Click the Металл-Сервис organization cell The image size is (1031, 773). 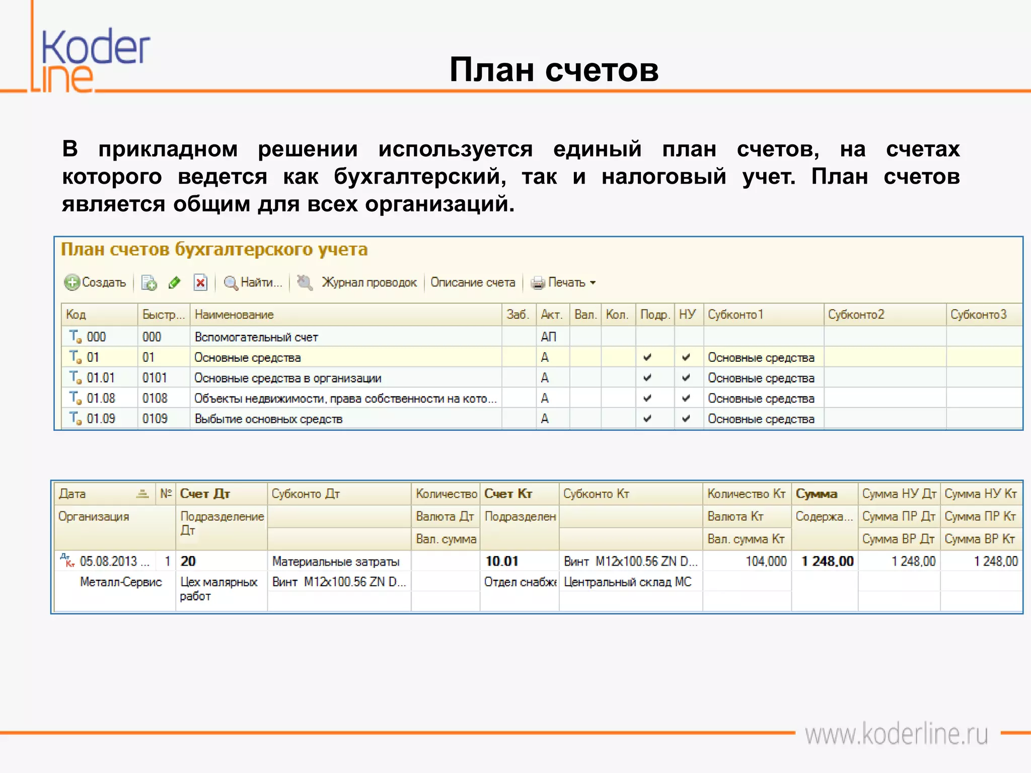[x=121, y=582]
